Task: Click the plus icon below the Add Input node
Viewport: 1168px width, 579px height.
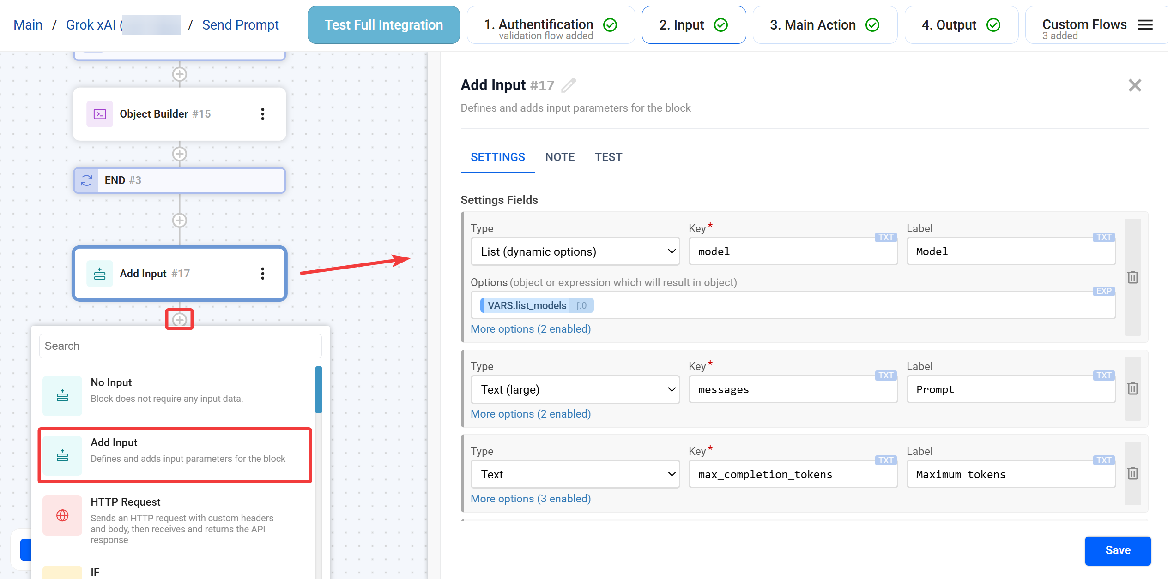Action: click(x=179, y=319)
